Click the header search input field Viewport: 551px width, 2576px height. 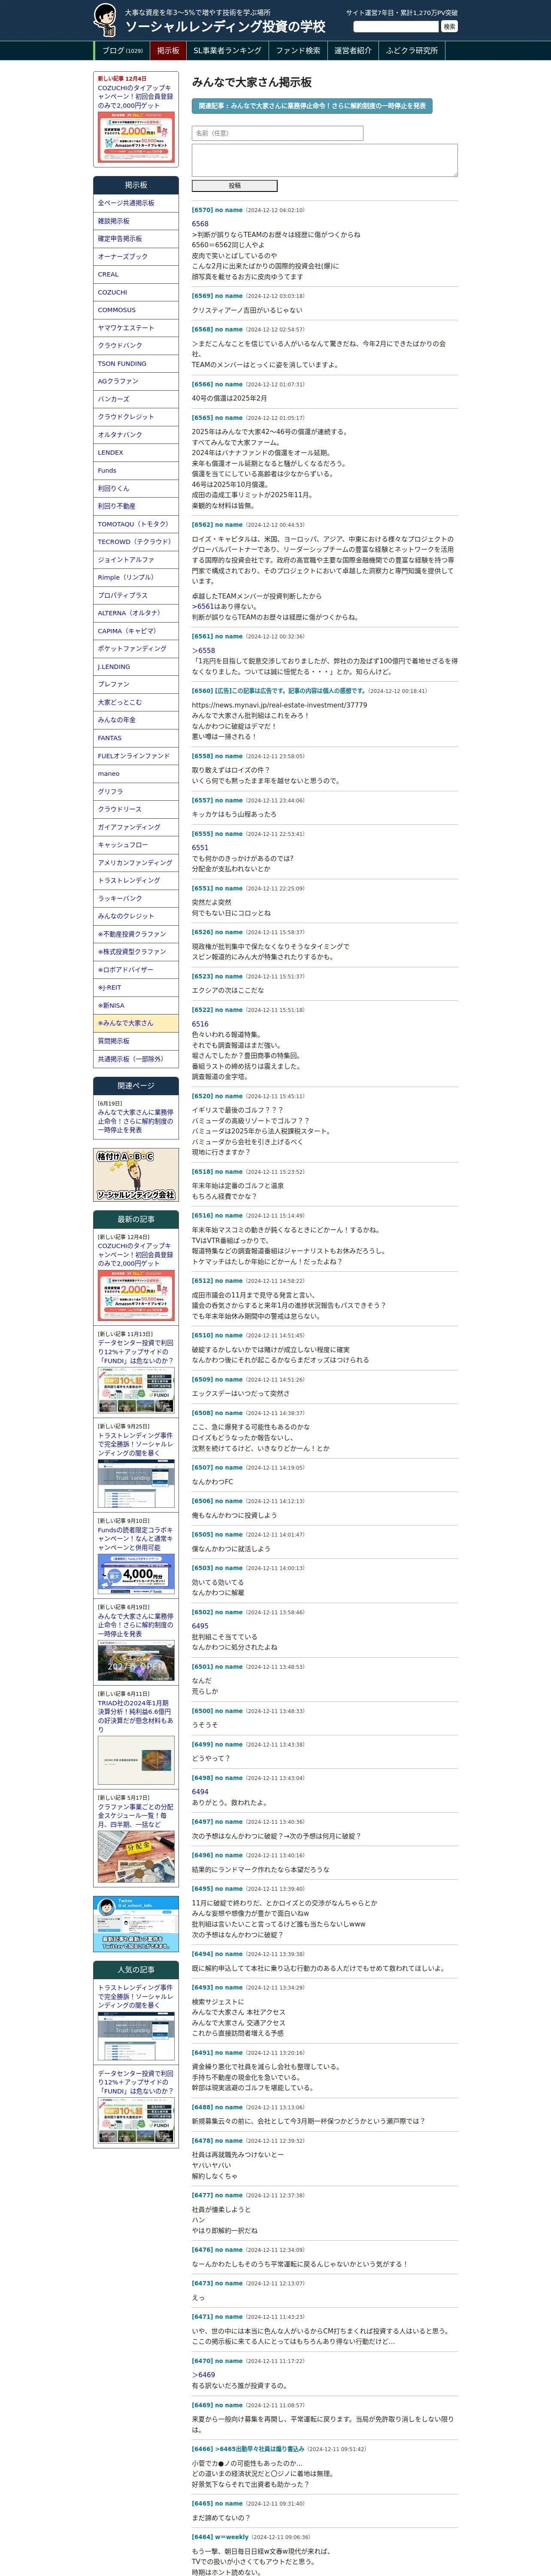point(396,27)
